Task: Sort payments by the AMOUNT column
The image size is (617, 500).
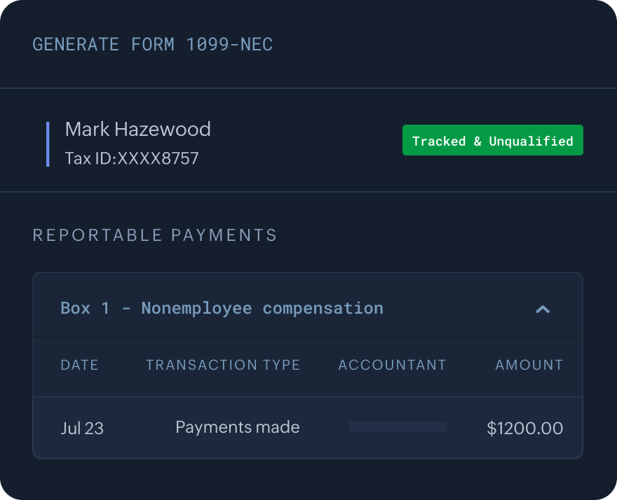Action: coord(529,365)
